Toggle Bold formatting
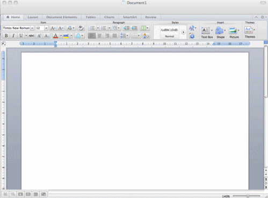268x198 pixels. click(x=6, y=36)
